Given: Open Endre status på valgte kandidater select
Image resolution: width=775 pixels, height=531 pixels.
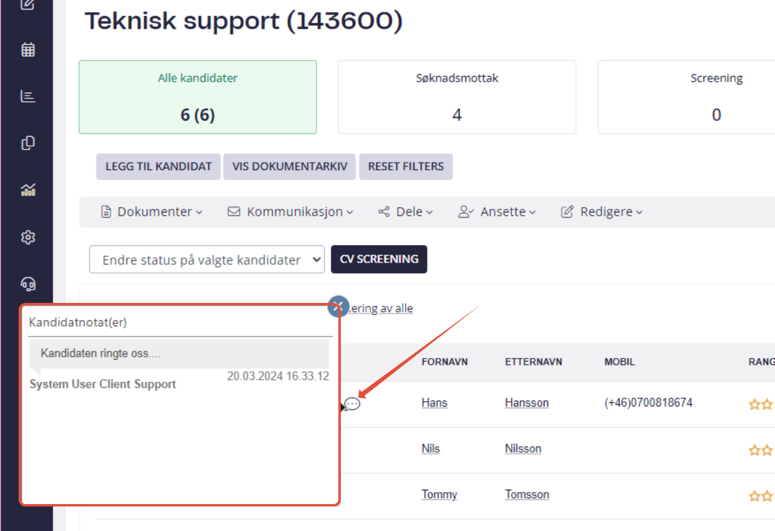Looking at the screenshot, I should click(x=207, y=259).
